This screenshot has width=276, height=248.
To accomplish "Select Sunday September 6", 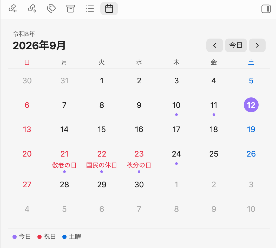I will (27, 105).
